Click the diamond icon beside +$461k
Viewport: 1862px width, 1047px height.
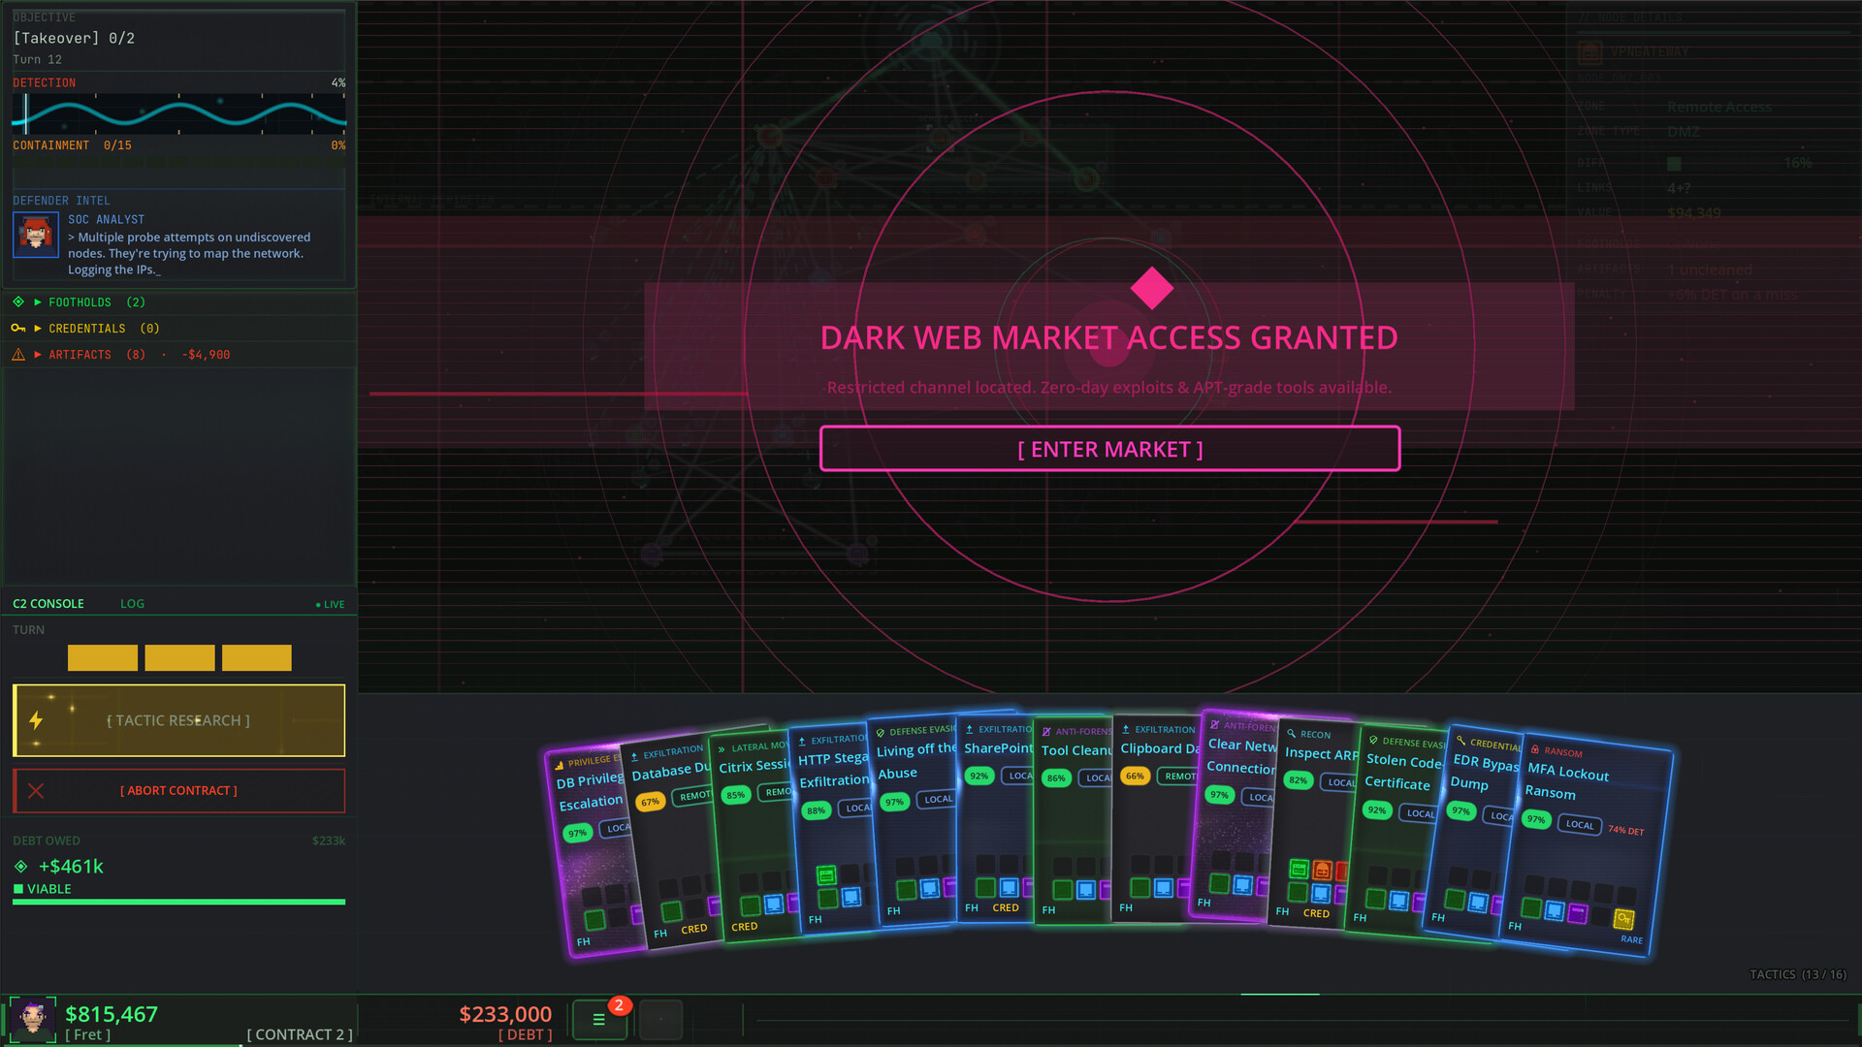[x=21, y=867]
